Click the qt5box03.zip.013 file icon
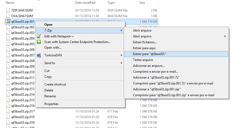242x128 pixels. tap(8, 89)
